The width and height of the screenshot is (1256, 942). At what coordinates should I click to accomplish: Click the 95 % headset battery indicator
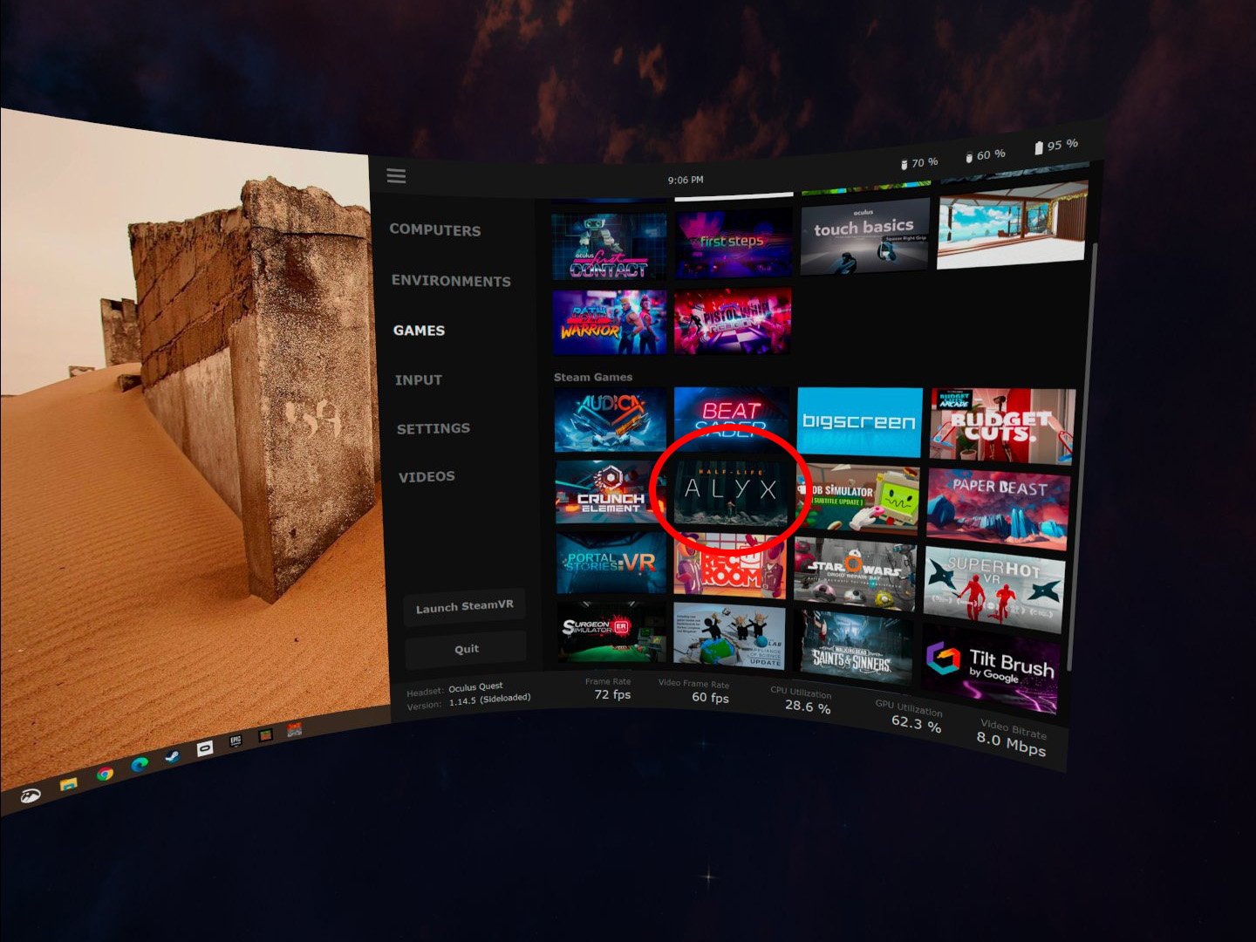(x=1056, y=145)
